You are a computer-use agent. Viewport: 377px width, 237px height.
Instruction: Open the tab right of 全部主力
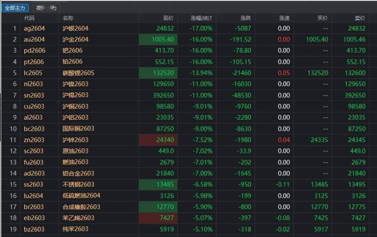click(x=46, y=8)
